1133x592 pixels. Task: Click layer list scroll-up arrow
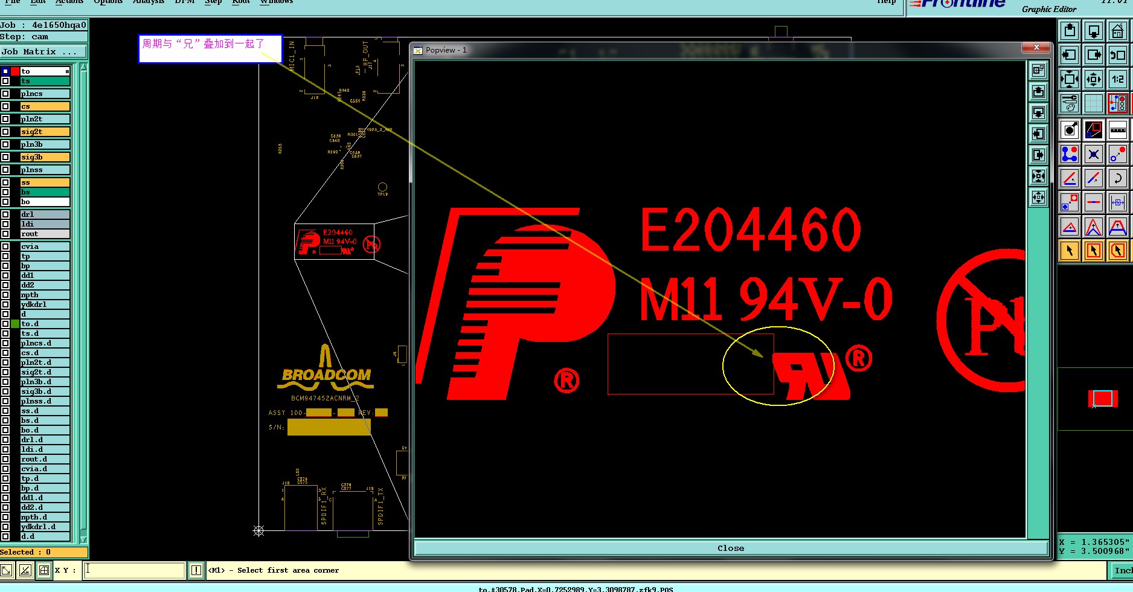tap(84, 67)
